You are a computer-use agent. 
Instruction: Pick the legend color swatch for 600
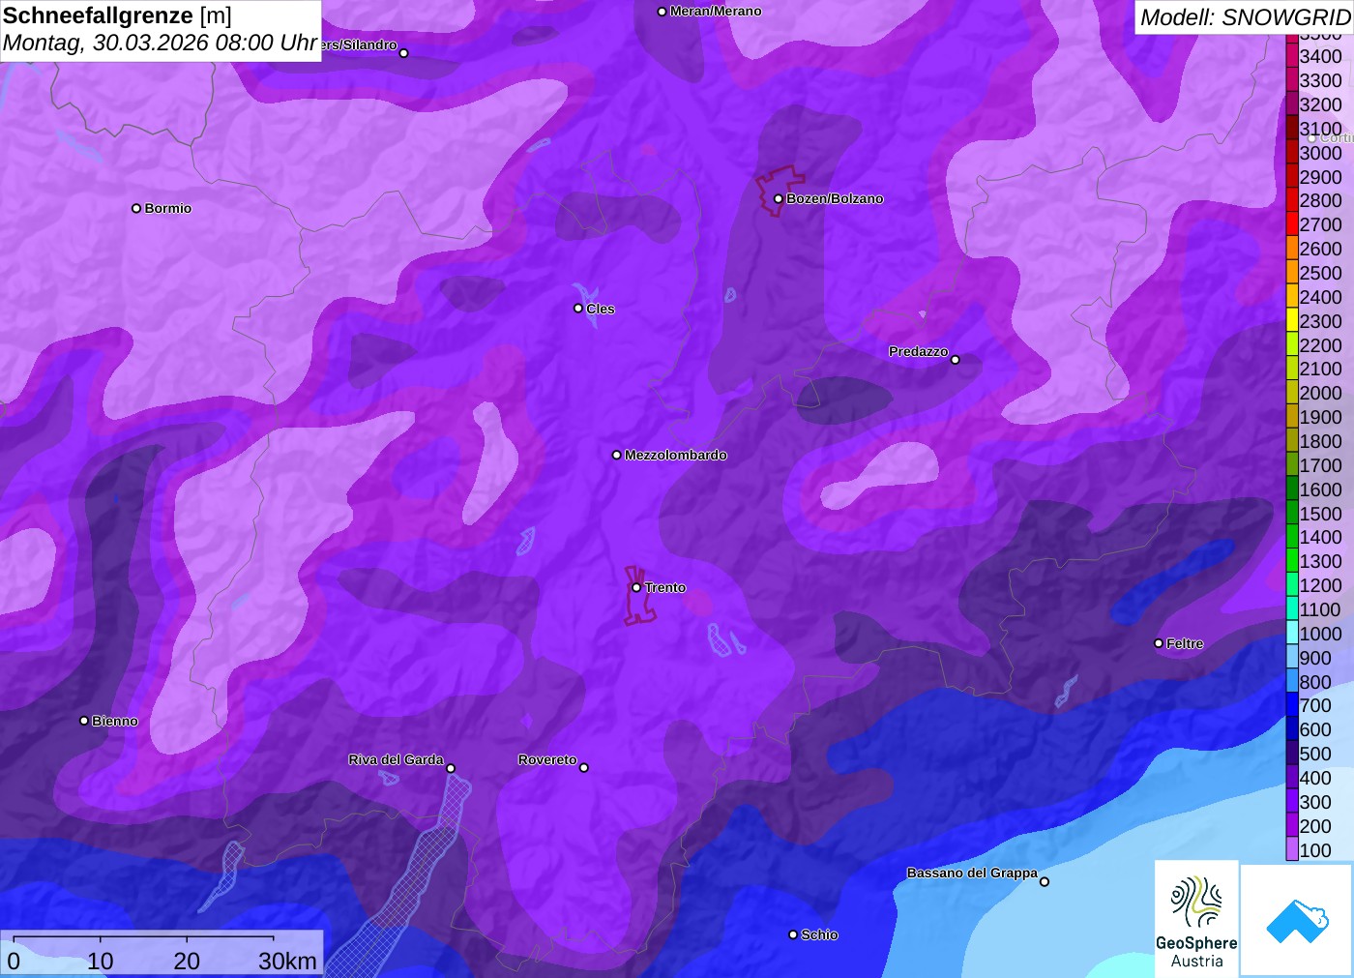1292,730
